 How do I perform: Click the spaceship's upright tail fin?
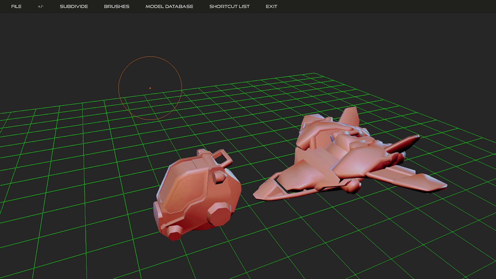(350, 116)
